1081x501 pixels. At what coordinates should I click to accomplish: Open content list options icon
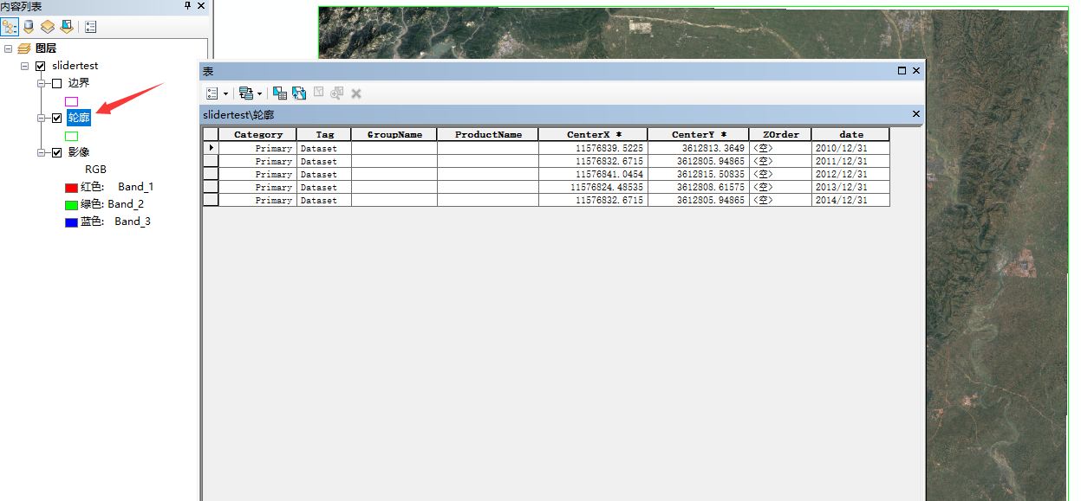pos(90,26)
